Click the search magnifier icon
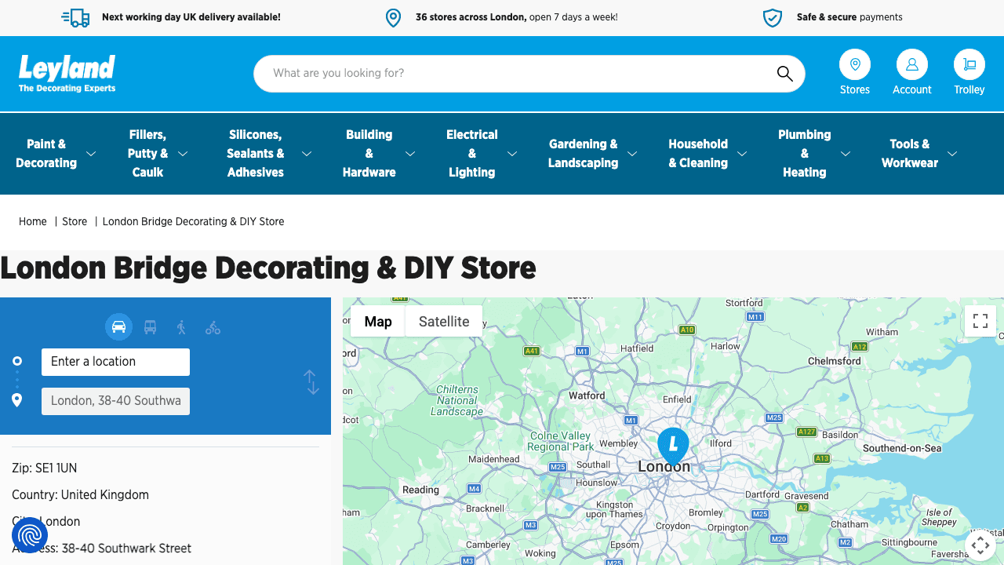This screenshot has width=1004, height=565. 785,74
